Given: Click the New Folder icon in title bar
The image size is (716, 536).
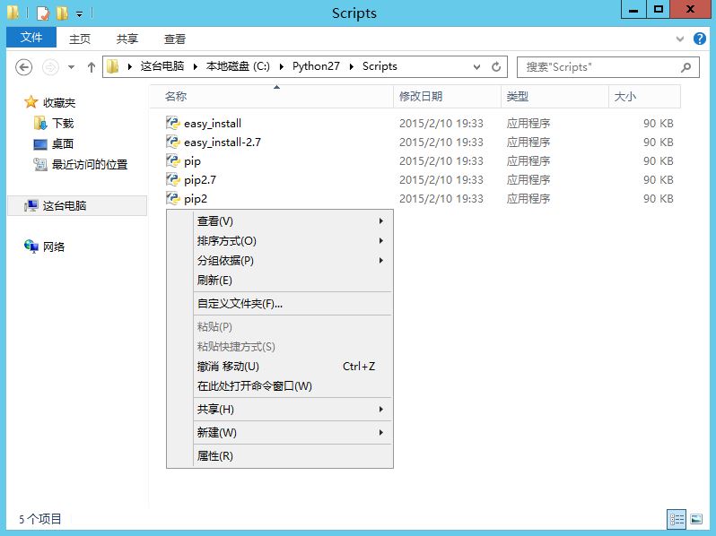Looking at the screenshot, I should tap(62, 13).
